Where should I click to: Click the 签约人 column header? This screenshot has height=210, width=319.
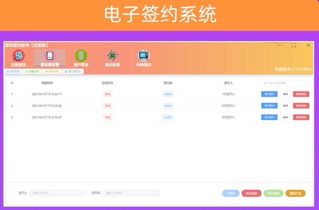click(228, 83)
